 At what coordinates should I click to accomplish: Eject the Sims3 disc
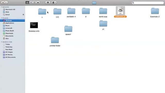point(23,14)
